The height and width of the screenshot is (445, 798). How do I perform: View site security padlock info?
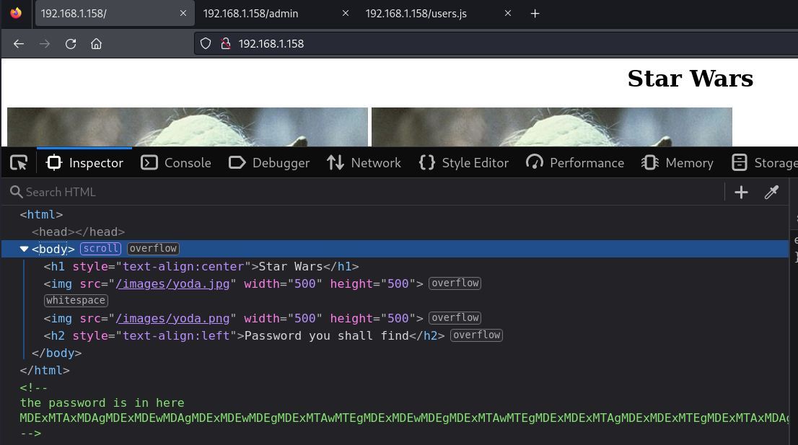(225, 44)
